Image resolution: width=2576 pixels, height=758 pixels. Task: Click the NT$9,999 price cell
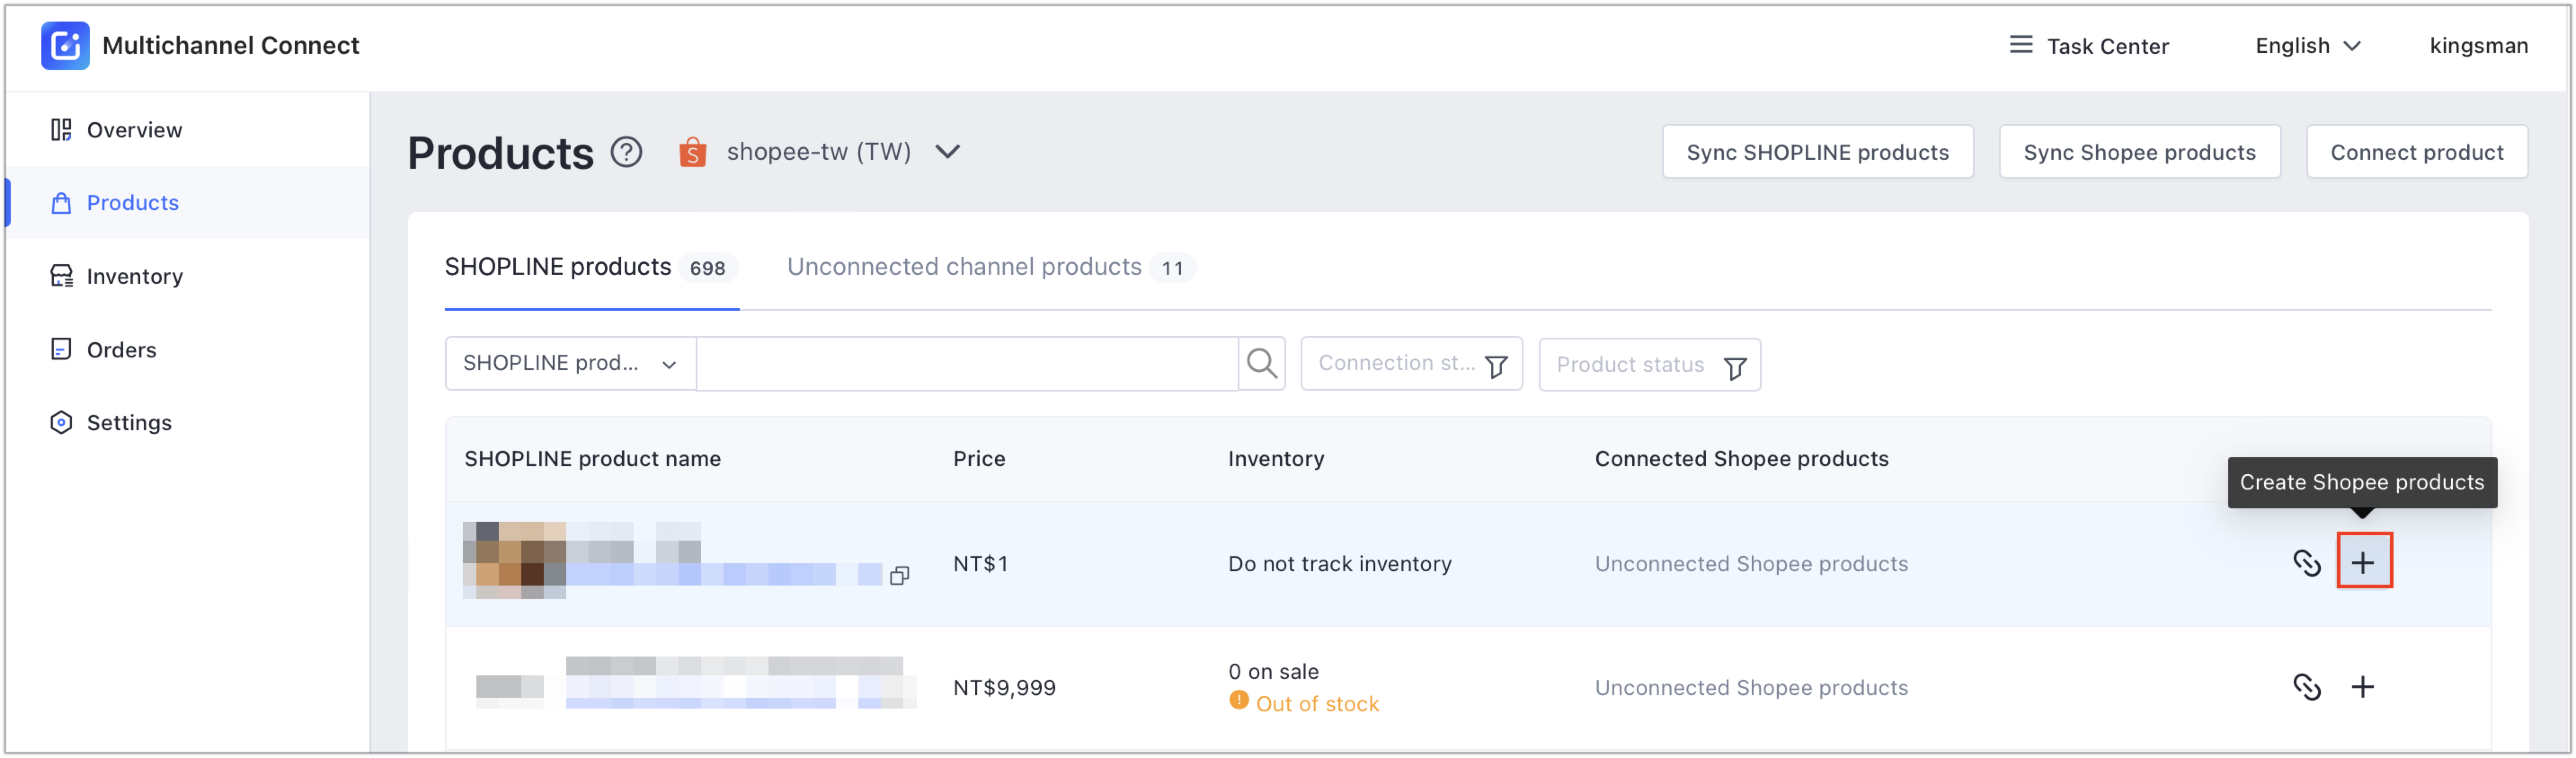click(x=1004, y=688)
